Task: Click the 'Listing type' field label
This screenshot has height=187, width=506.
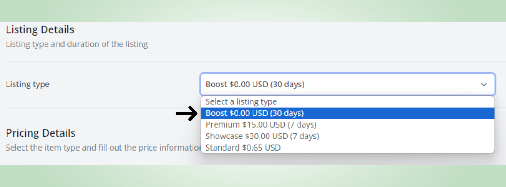Action: point(27,85)
